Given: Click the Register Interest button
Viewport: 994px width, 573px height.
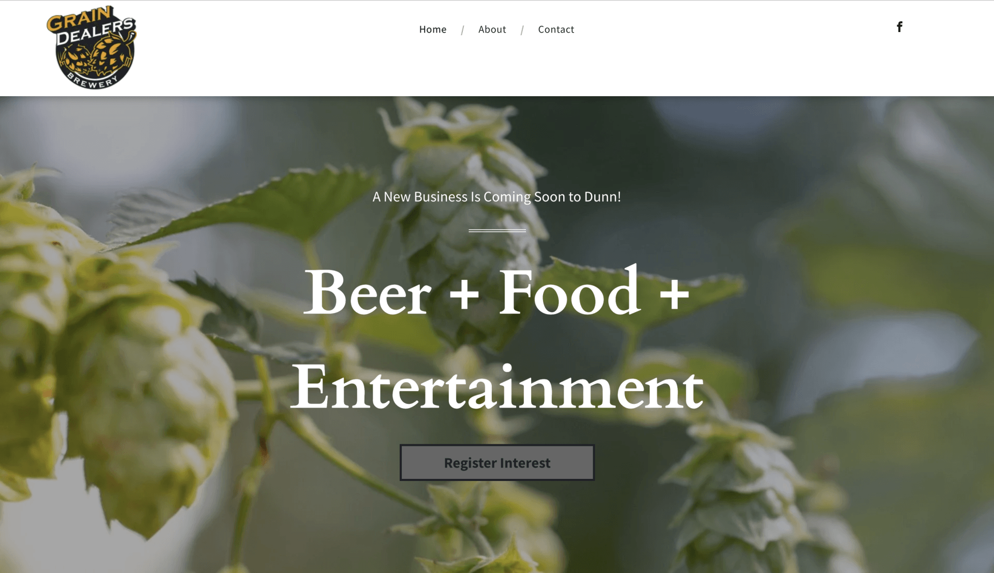Looking at the screenshot, I should [497, 462].
